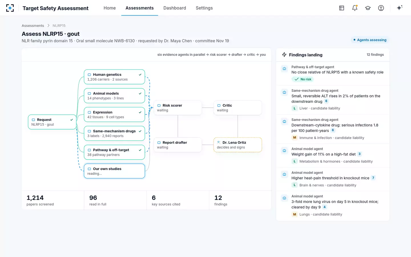Click the Request NLRP15 gout node
Screen dimensions: 411x257
click(x=52, y=122)
